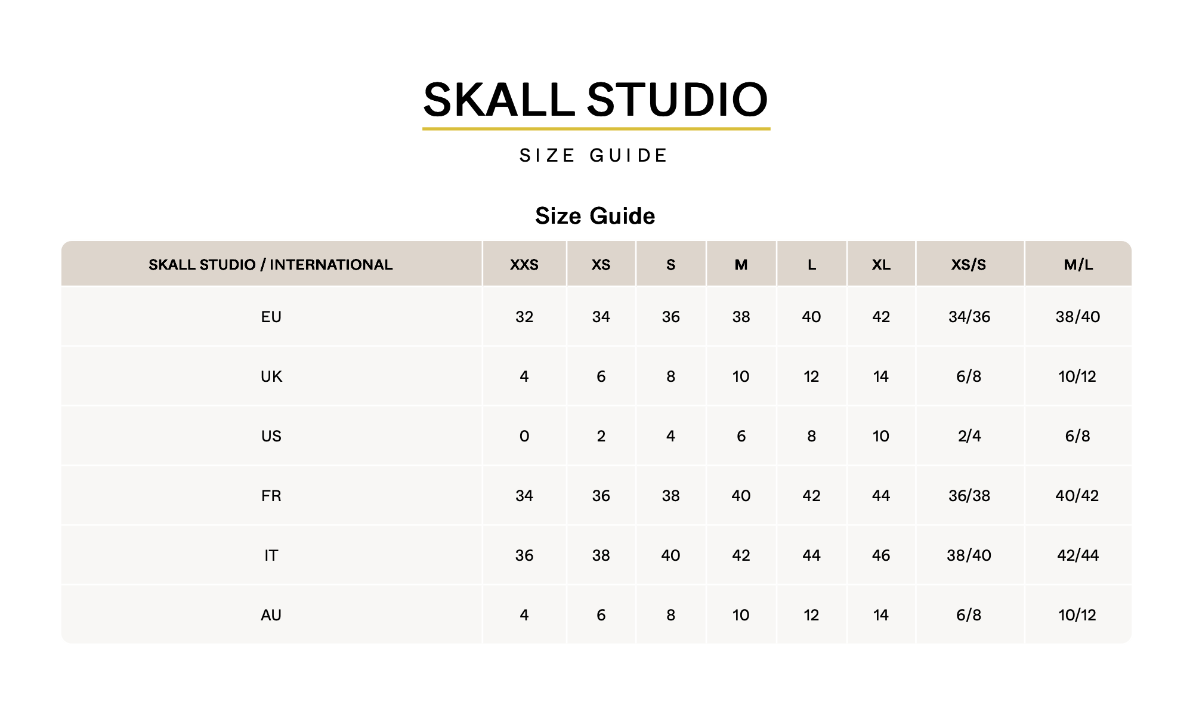Image resolution: width=1193 pixels, height=723 pixels.
Task: Select the AU row label
Action: [271, 615]
